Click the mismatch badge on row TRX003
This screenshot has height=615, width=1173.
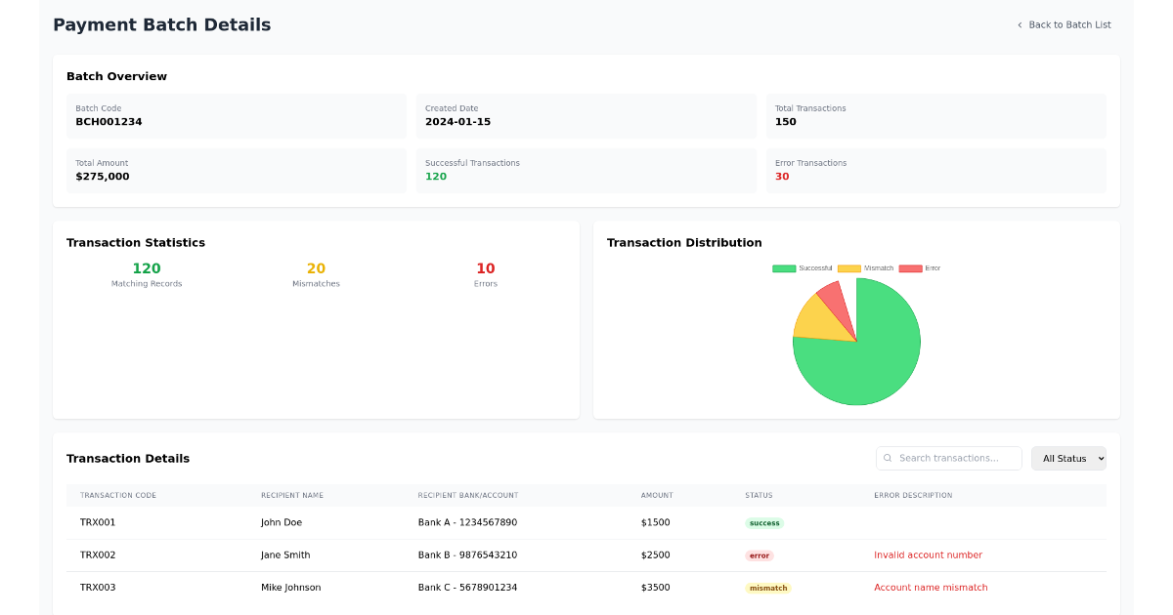768,588
